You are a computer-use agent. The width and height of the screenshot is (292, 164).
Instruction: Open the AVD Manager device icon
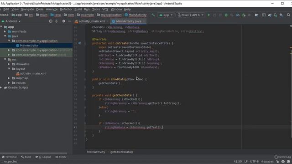(x=276, y=15)
